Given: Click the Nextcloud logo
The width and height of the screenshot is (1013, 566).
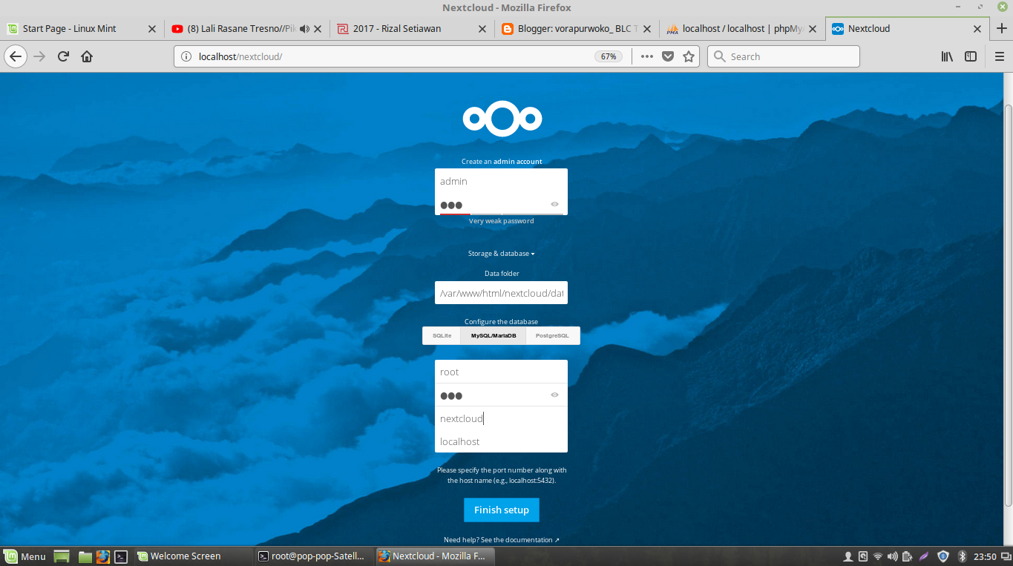Looking at the screenshot, I should [502, 118].
